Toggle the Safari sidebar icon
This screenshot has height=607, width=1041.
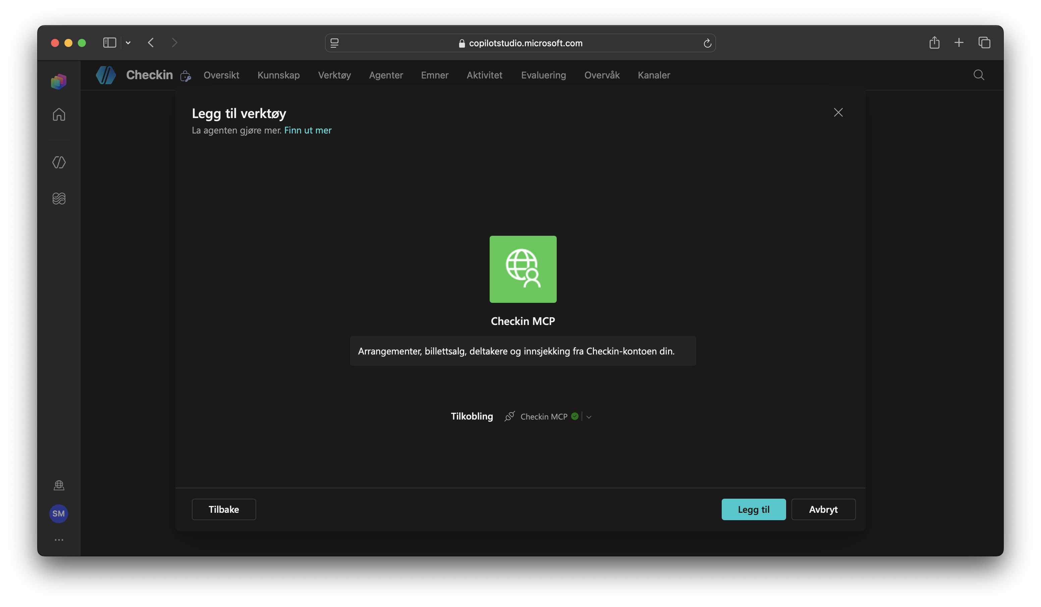(109, 43)
